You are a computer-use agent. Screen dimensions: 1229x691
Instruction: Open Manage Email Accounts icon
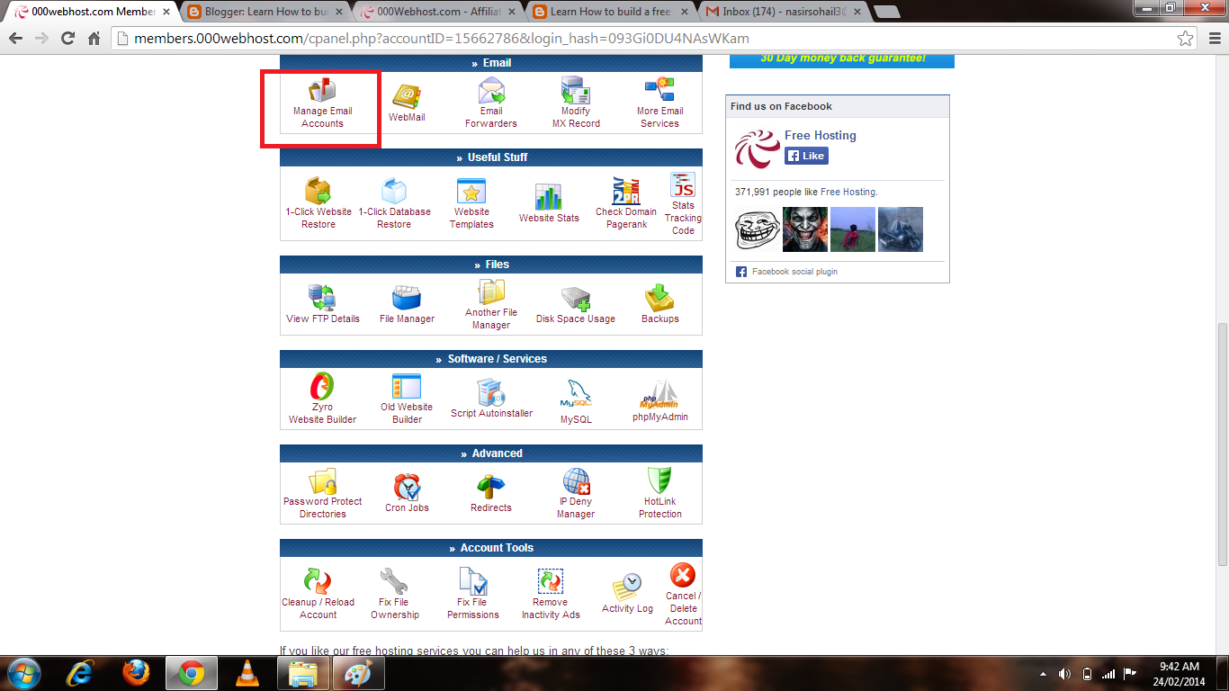pyautogui.click(x=322, y=90)
